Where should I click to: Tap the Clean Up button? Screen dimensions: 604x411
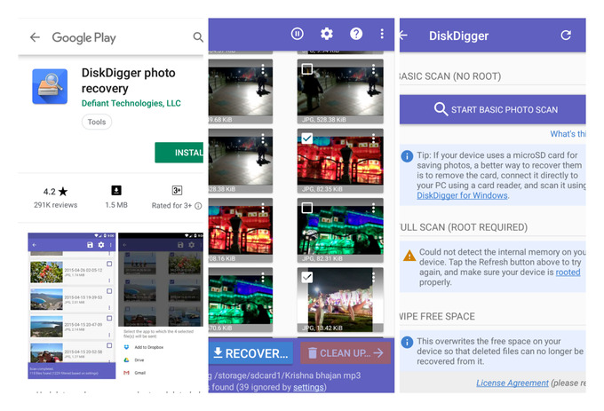click(346, 353)
